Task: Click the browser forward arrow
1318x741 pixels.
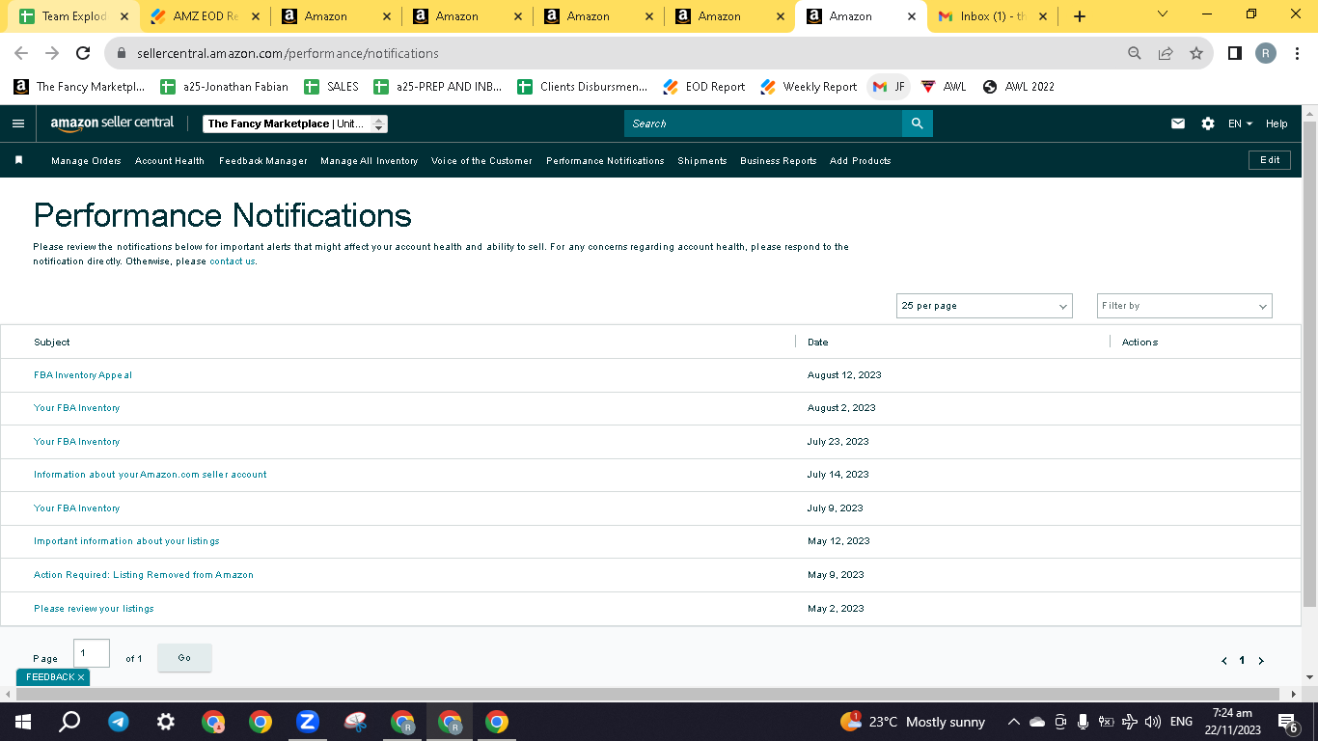Action: pyautogui.click(x=52, y=53)
